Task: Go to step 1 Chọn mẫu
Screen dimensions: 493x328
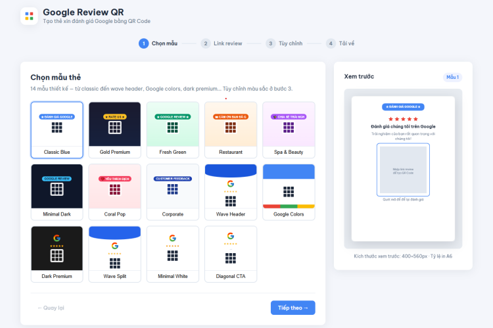Action: tap(158, 43)
